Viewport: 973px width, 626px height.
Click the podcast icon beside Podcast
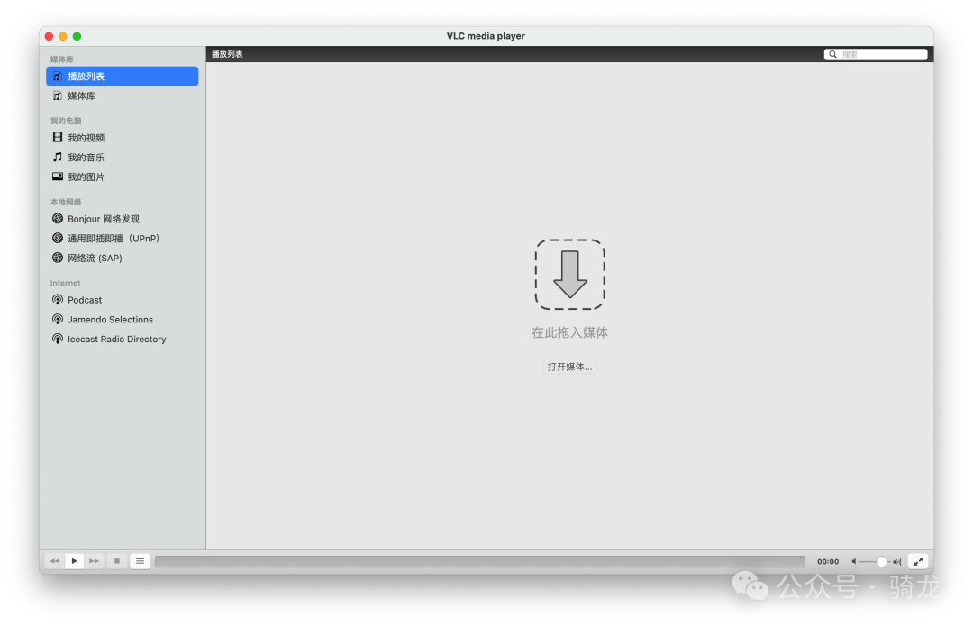[57, 300]
